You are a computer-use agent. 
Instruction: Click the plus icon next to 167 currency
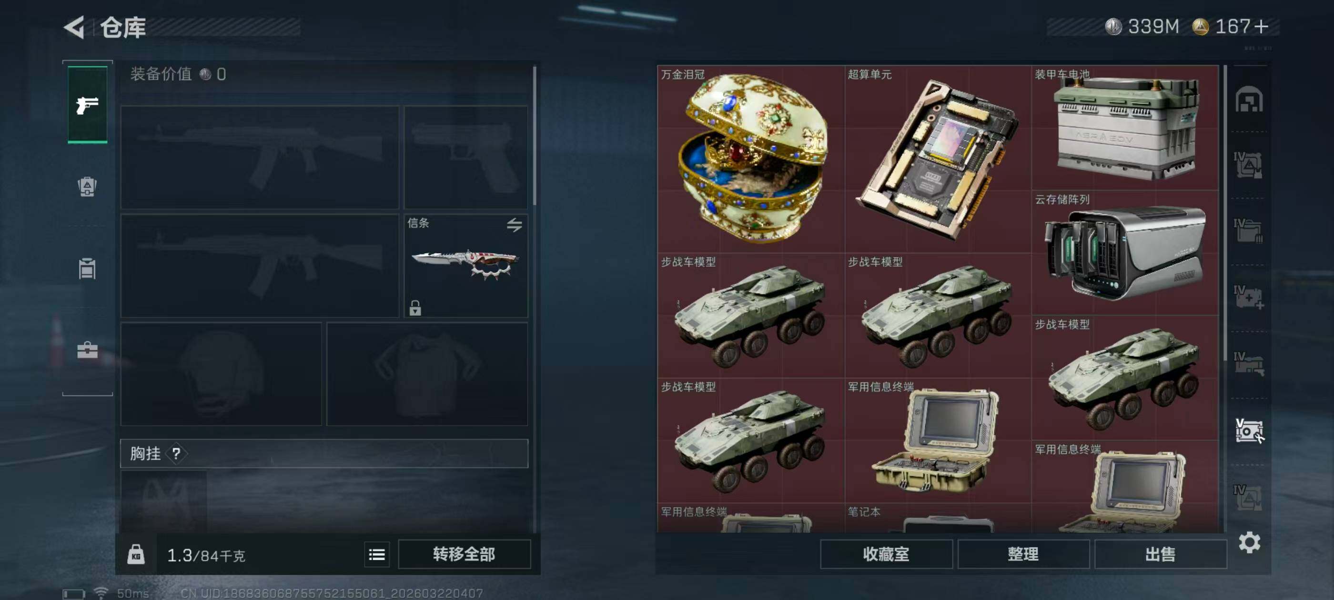point(1262,26)
